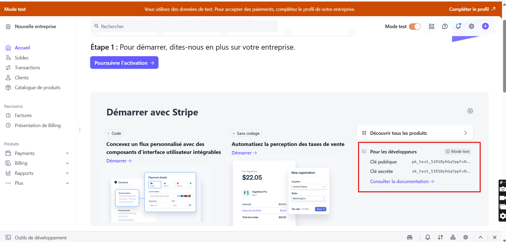Screen dimensions: 506x242
Task: Open the Accueil home page
Action: coord(22,48)
